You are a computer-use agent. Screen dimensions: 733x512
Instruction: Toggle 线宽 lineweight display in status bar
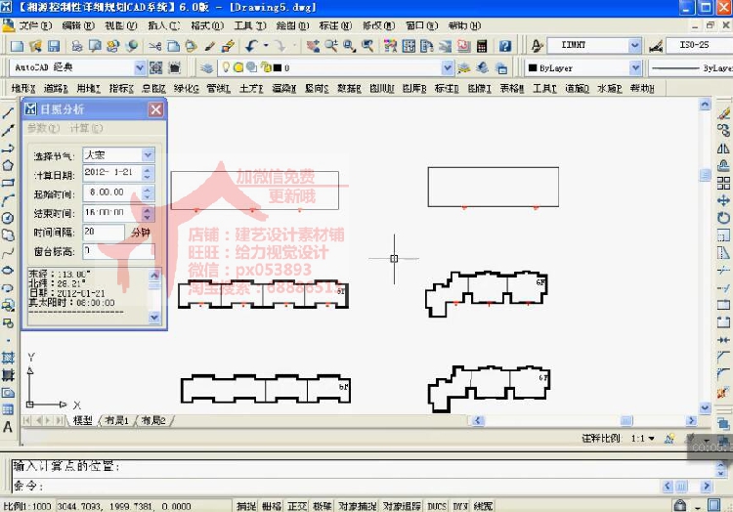pos(483,506)
